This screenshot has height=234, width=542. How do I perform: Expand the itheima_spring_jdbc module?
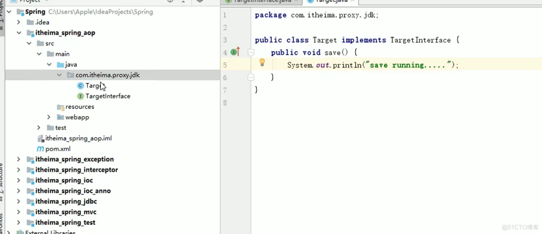pyautogui.click(x=19, y=202)
